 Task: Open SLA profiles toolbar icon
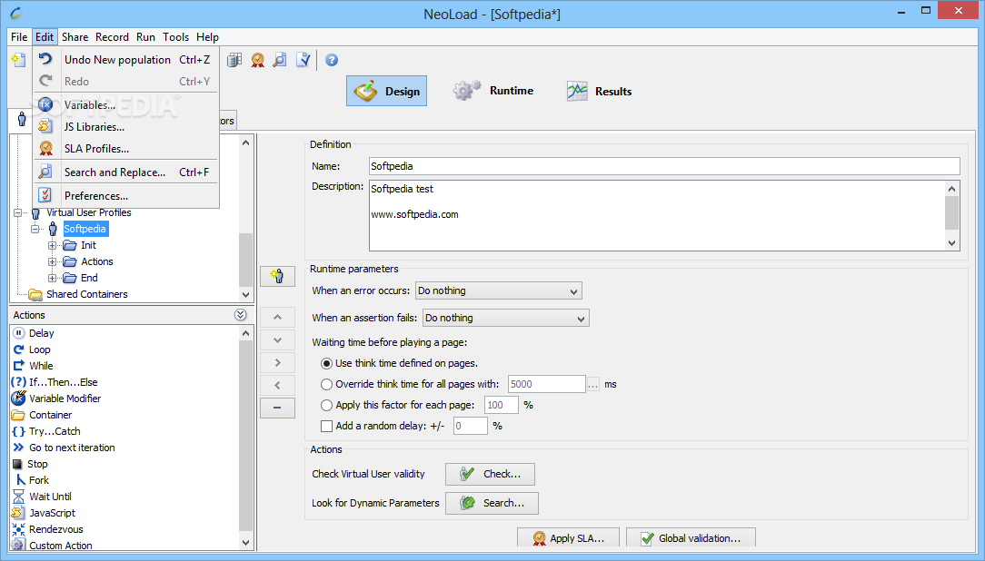click(257, 60)
